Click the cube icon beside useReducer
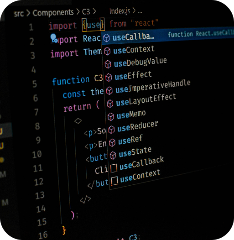The width and height of the screenshot is (234, 240). (111, 130)
